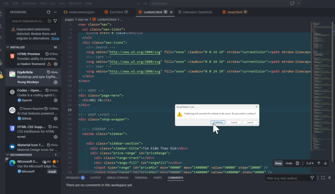
Task: Open the Selection menu
Action: coord(29,3)
